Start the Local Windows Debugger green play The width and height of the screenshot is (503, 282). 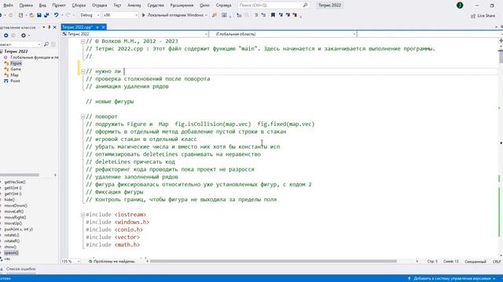click(143, 15)
